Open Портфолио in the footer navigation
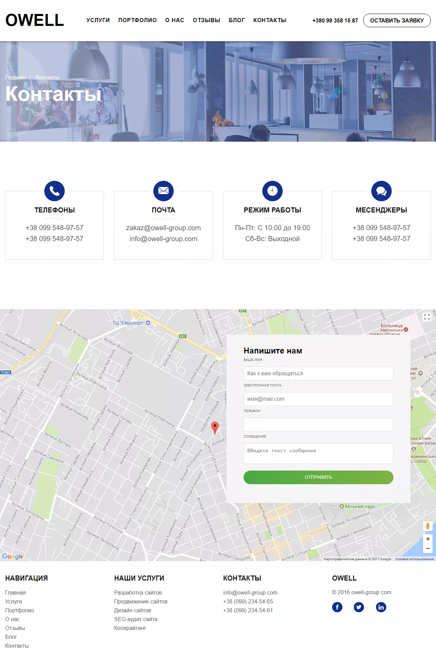 (x=19, y=611)
